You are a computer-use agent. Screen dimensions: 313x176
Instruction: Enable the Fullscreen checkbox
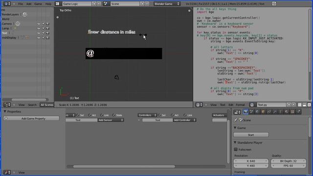(236, 150)
